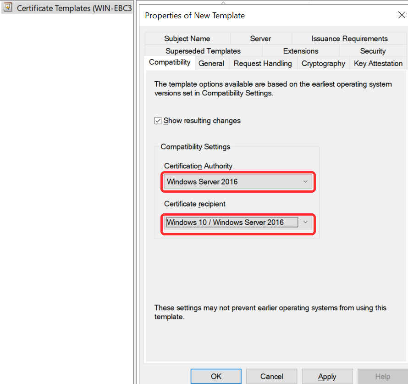Go to the Superseded Templates tab
The width and height of the screenshot is (408, 384).
pyautogui.click(x=203, y=51)
